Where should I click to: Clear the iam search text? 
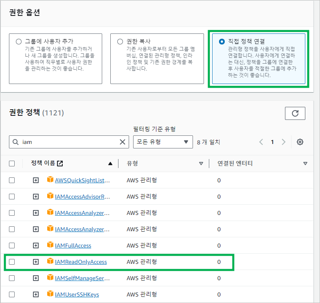click(123, 142)
